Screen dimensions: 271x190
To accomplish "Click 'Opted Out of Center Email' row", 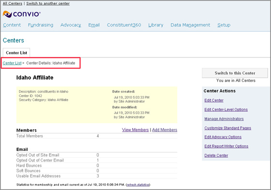I will click(x=97, y=160).
